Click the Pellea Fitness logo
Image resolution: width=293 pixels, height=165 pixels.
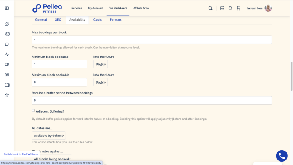(47, 8)
